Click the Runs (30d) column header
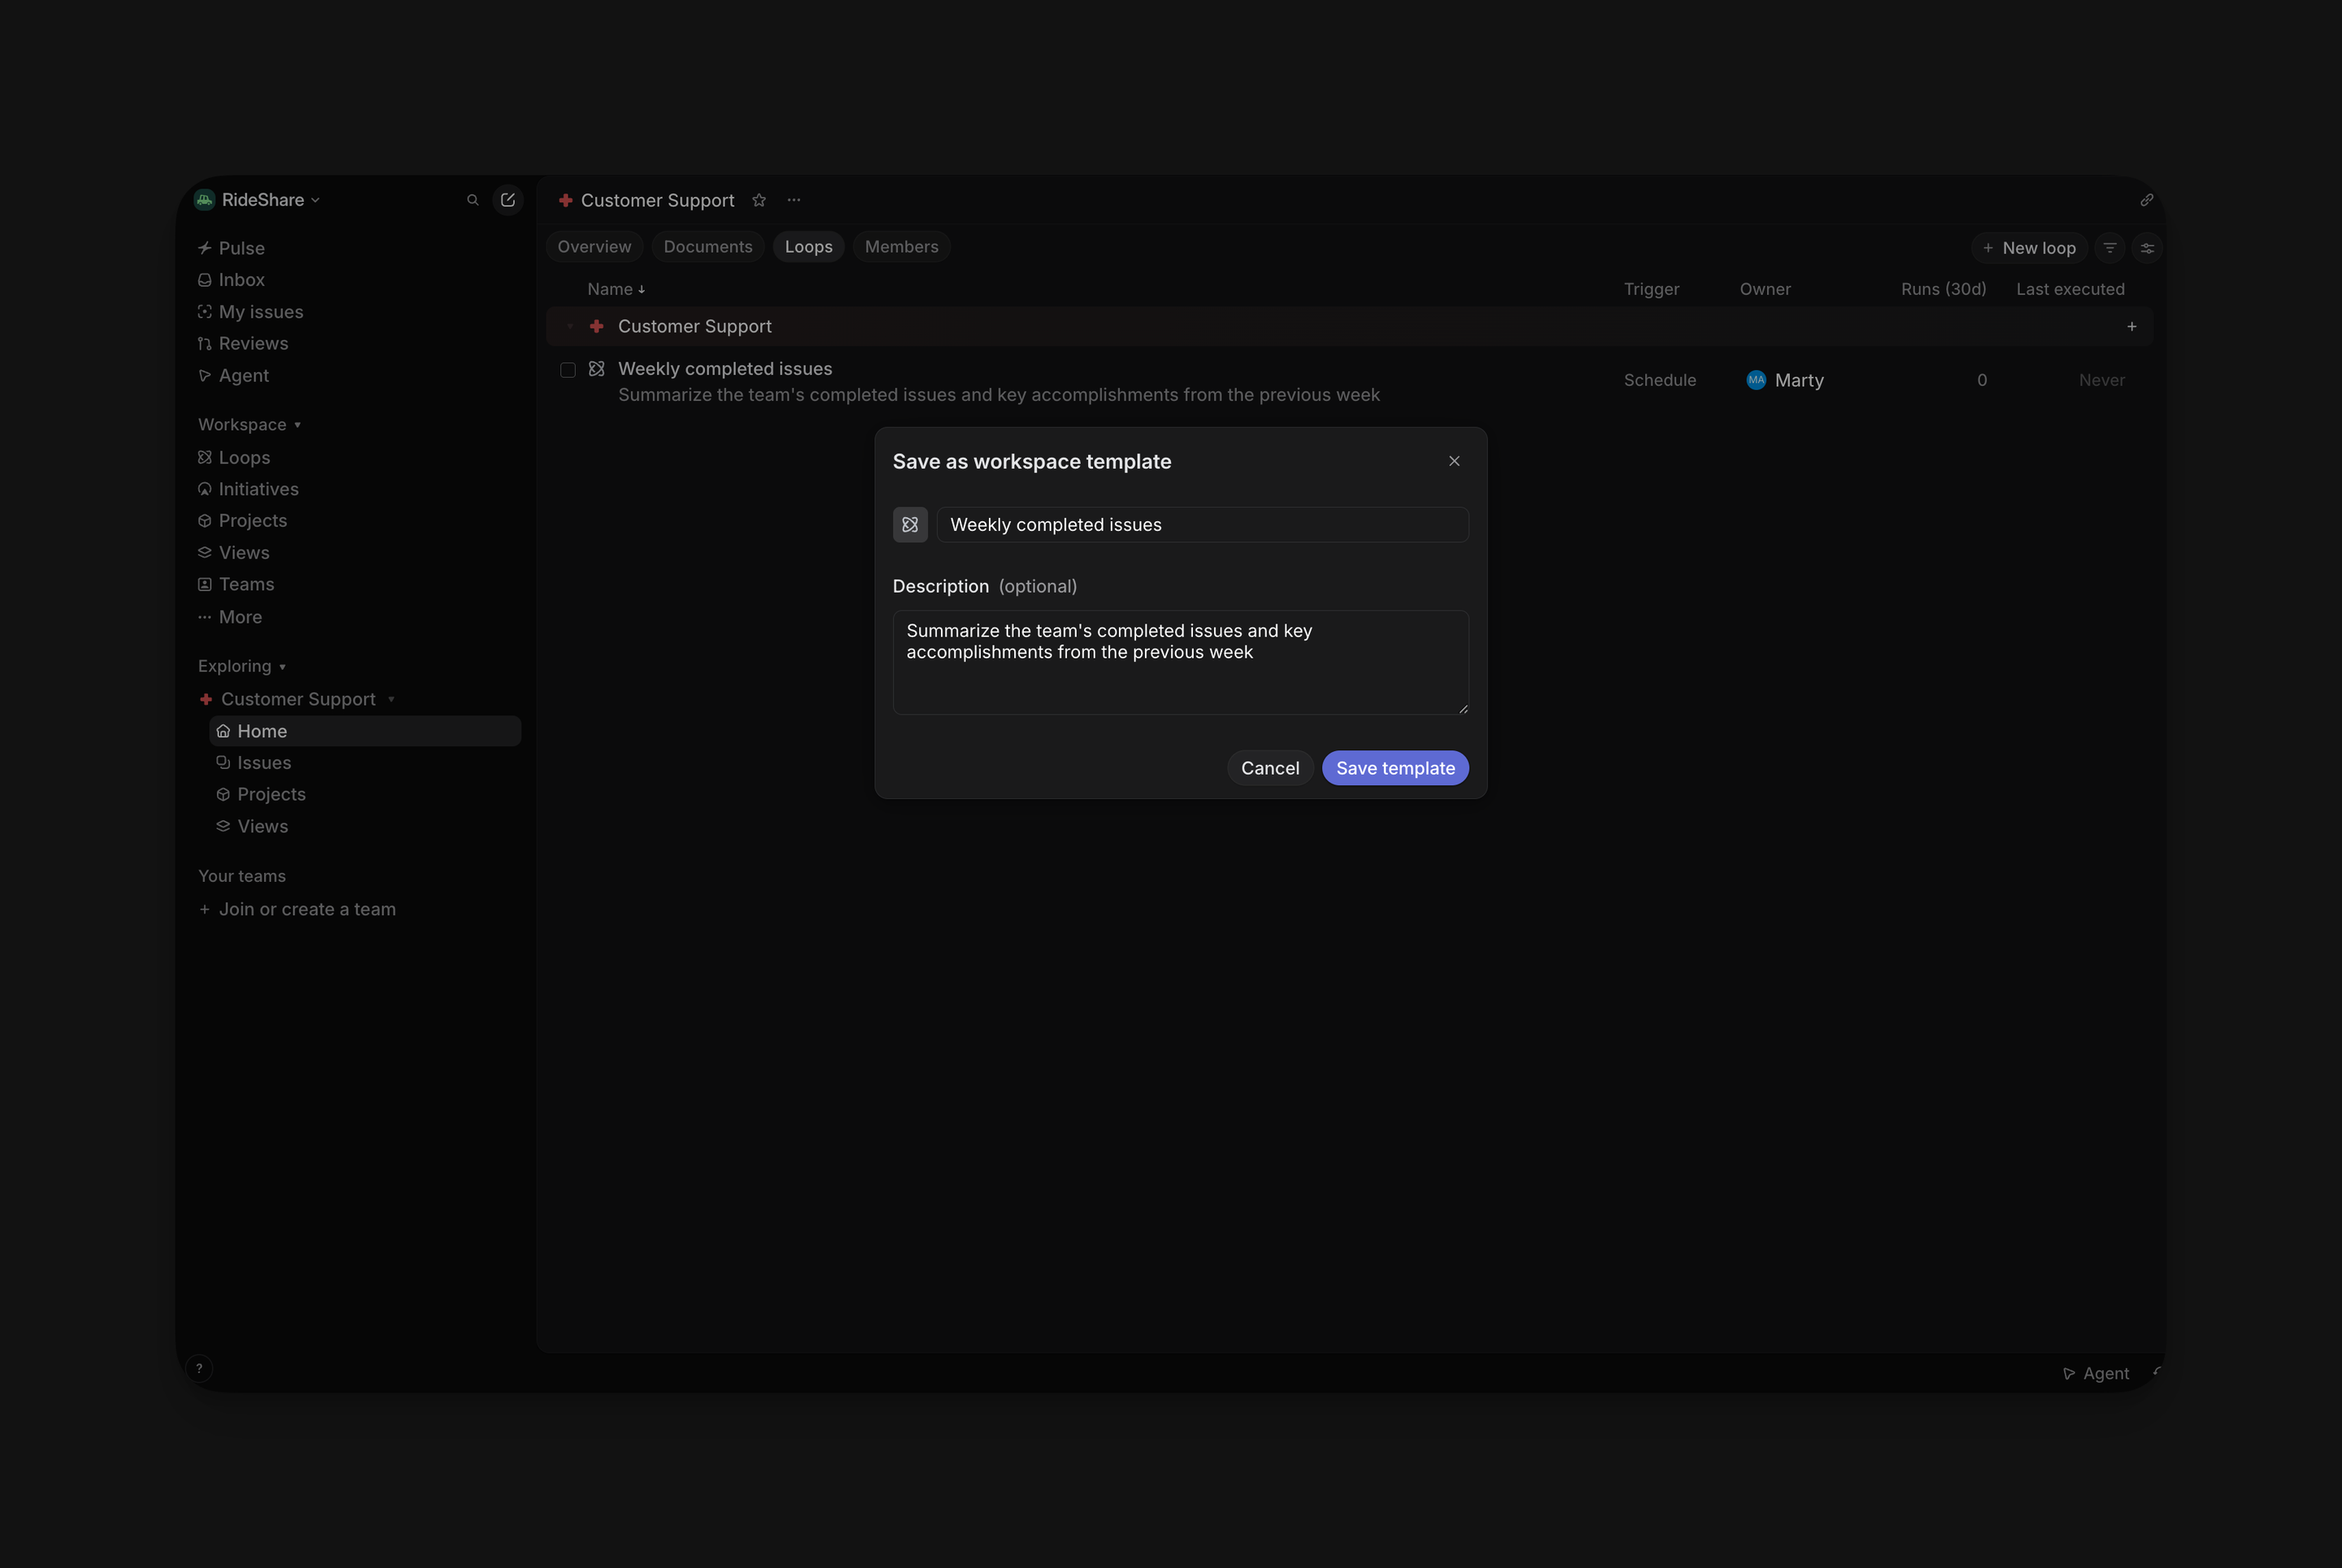 tap(1943, 289)
